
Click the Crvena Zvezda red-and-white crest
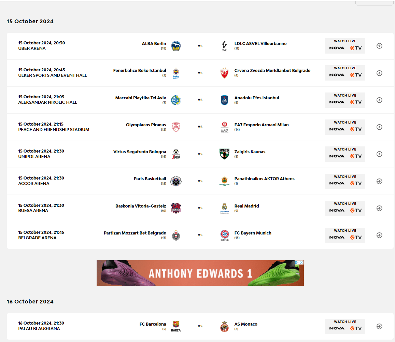224,73
